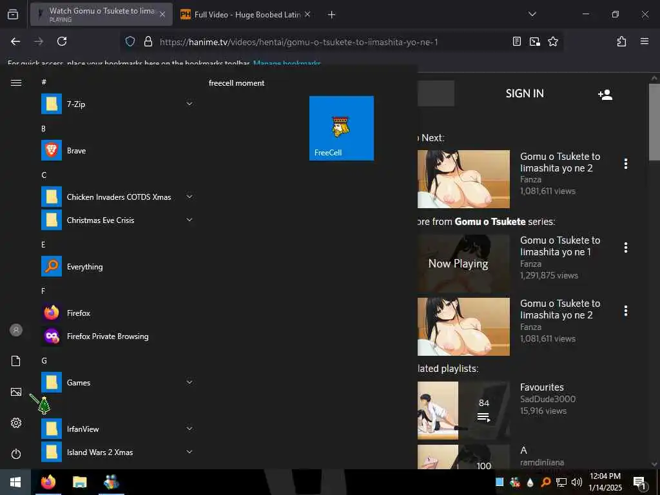Open notification center on taskbar

(x=639, y=483)
